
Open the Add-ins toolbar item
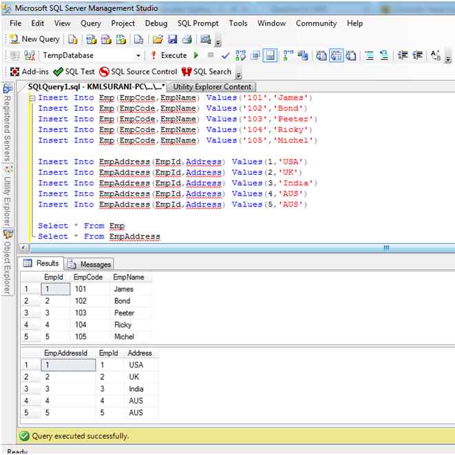(x=30, y=72)
